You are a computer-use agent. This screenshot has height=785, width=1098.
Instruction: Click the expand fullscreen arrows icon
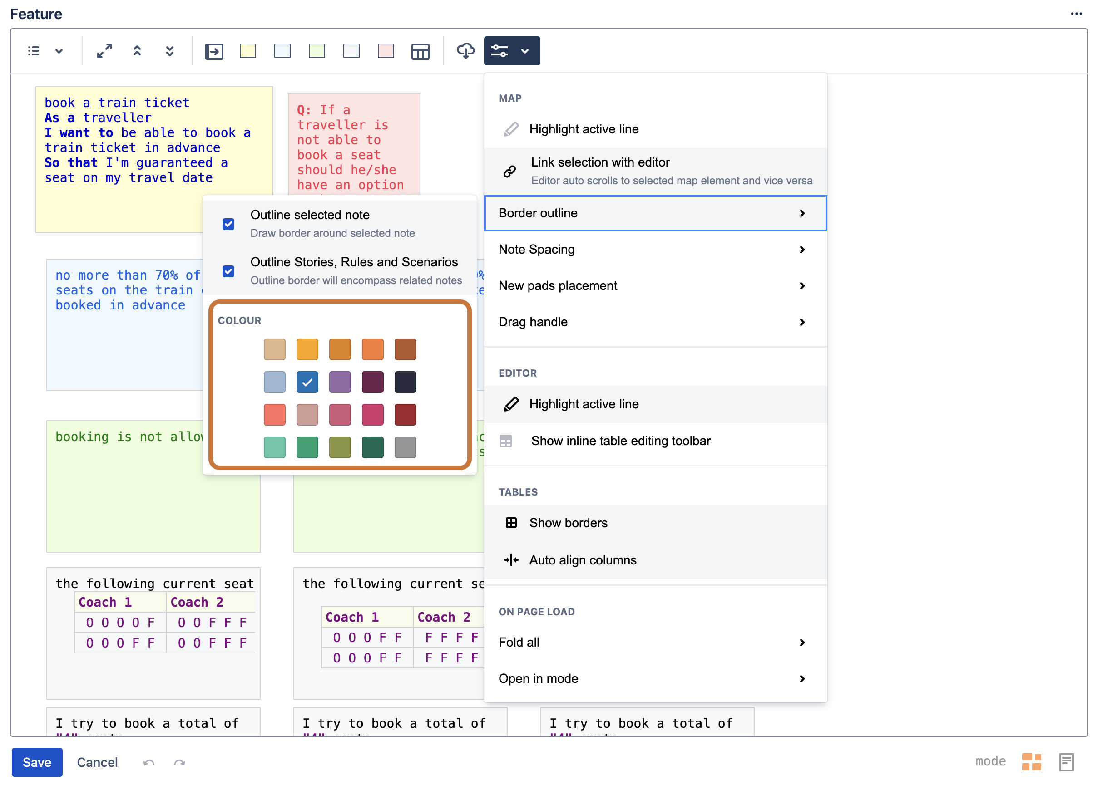point(104,51)
